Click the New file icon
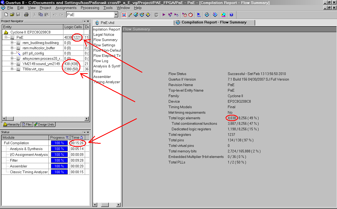This screenshot has height=209, width=337. point(6,15)
